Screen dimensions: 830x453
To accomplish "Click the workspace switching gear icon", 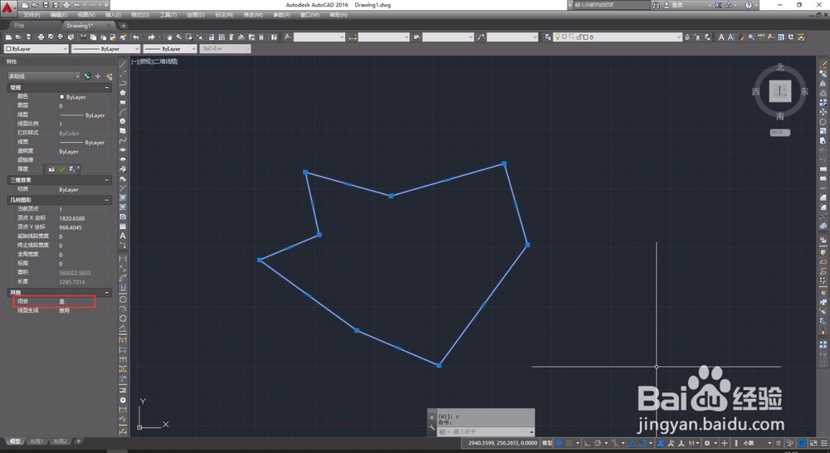I will pyautogui.click(x=706, y=443).
